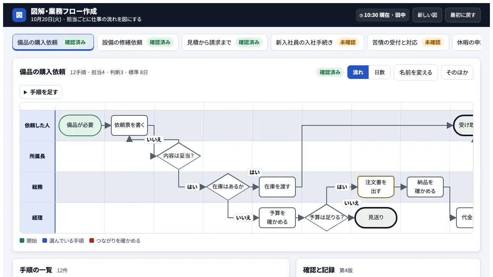The height and width of the screenshot is (277, 493).
Task: Select the 依頼した人 lane header
Action: coord(37,125)
